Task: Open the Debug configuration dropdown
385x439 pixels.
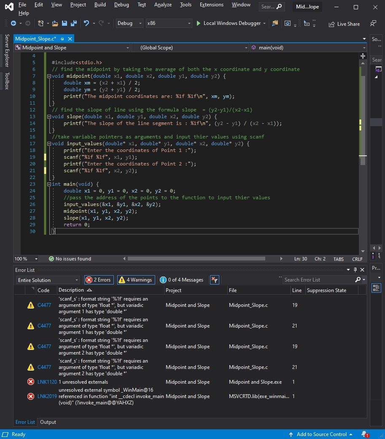Action: [129, 23]
